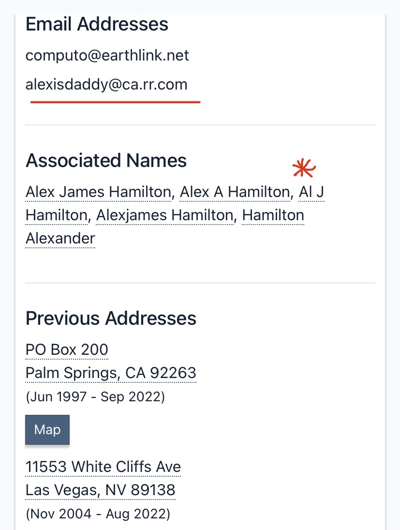
Task: Click the Associated Names heading
Action: click(x=106, y=160)
